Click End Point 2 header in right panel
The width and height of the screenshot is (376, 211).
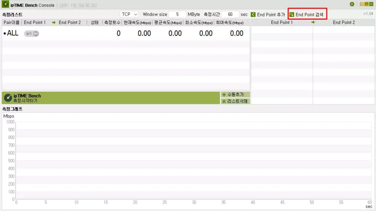coord(344,22)
